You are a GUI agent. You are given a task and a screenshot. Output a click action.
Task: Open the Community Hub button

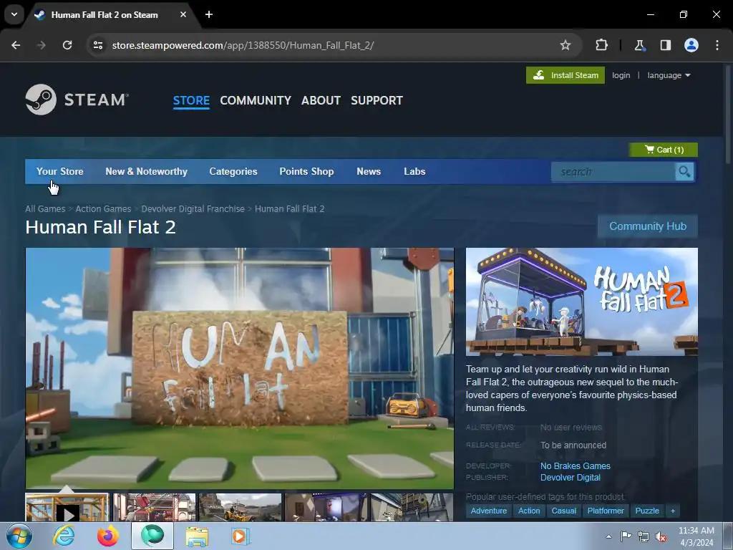647,226
